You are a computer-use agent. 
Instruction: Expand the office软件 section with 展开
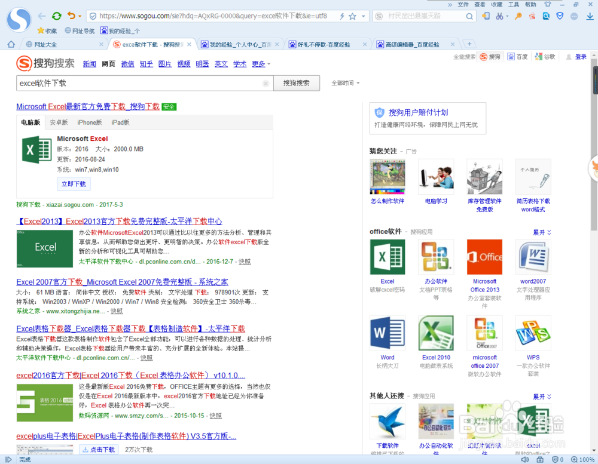542,232
